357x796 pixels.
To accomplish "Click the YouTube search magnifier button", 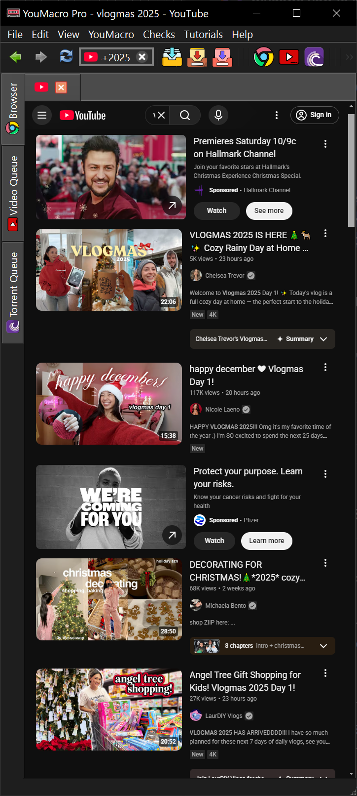I will [x=185, y=115].
